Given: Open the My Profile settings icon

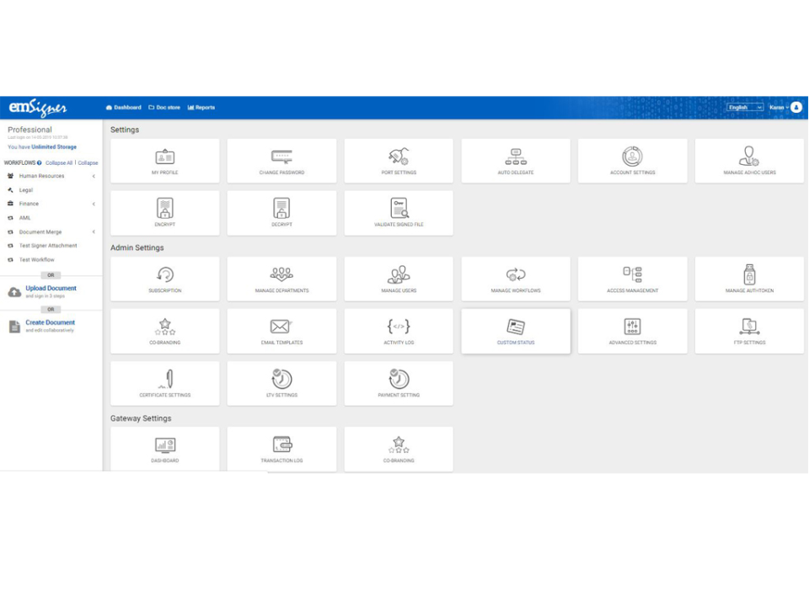Looking at the screenshot, I should coord(164,161).
